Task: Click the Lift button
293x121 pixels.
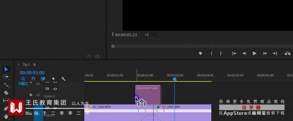Action: tap(287, 53)
